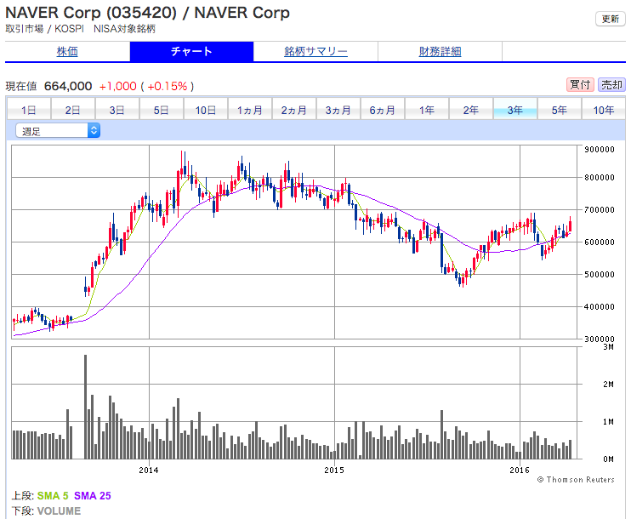The image size is (631, 519).
Task: Click the 更新 refresh button
Action: pyautogui.click(x=610, y=19)
